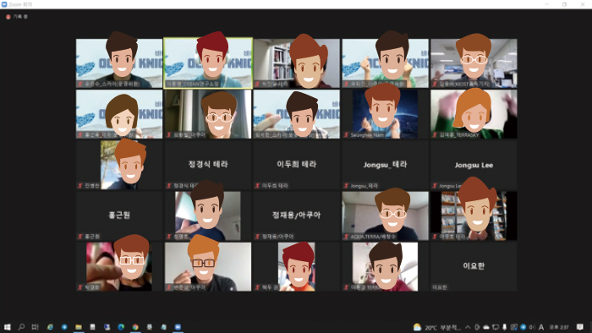Click muted mic icon on 이영호 테라 tile
Viewport: 592px width, 333px height.
pos(435,237)
